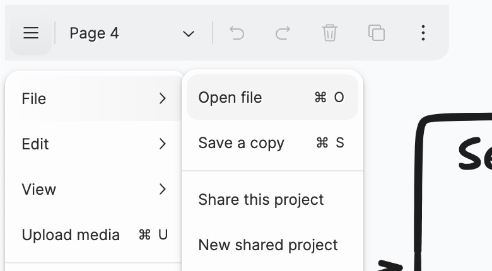Open the Page 4 page selector
Image resolution: width=492 pixels, height=271 pixels.
[x=132, y=33]
